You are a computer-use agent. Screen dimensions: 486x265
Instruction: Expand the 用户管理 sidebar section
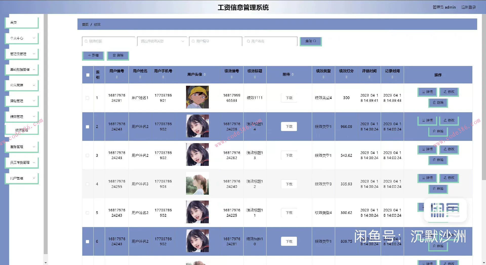pos(22,178)
